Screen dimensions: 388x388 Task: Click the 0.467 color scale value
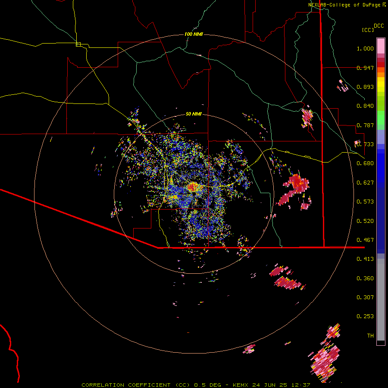point(365,240)
